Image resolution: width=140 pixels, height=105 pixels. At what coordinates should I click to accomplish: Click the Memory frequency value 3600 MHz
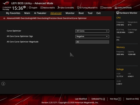[120, 55]
